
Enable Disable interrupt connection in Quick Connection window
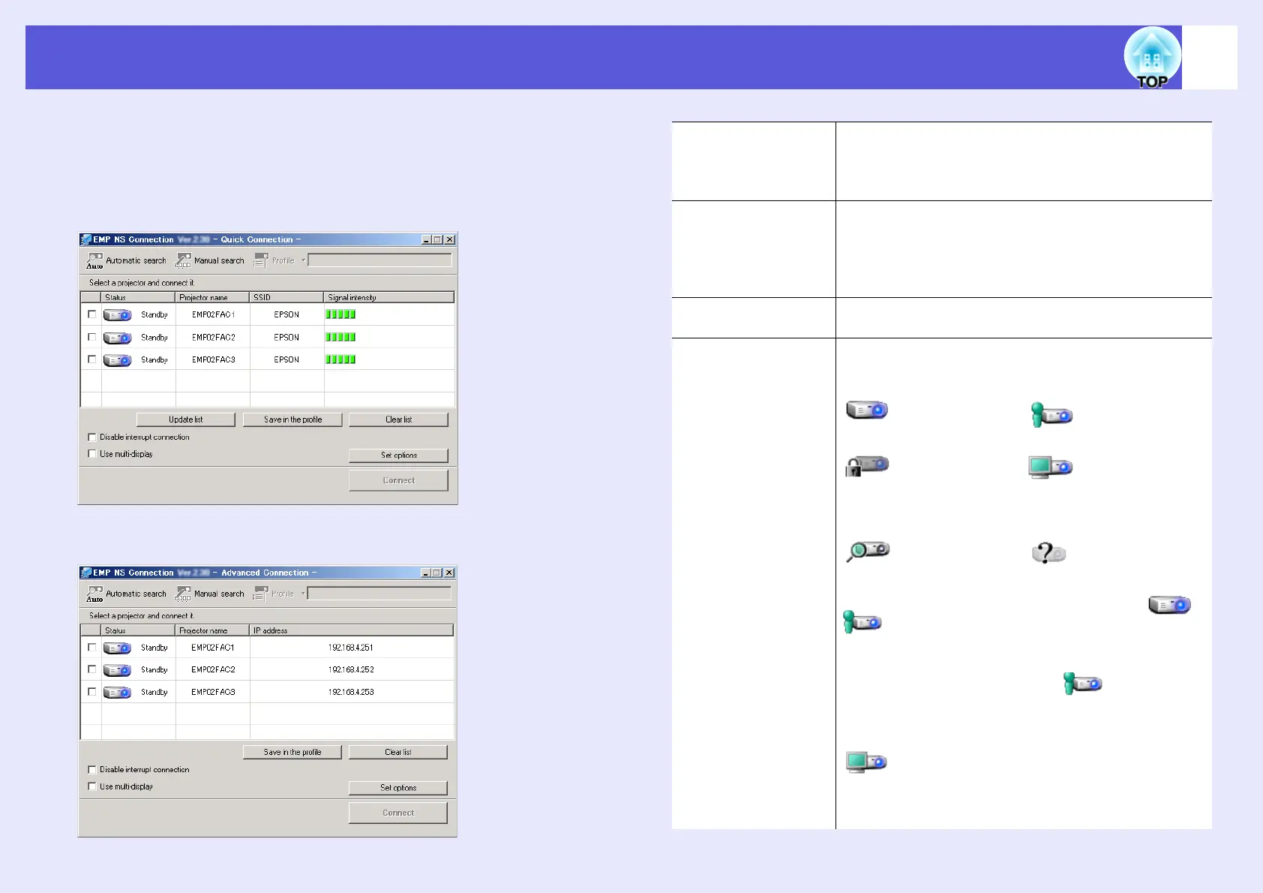pyautogui.click(x=91, y=437)
